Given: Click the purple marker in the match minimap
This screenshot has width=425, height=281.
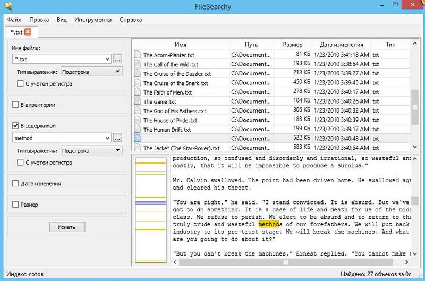Looking at the screenshot, I should point(151,203).
